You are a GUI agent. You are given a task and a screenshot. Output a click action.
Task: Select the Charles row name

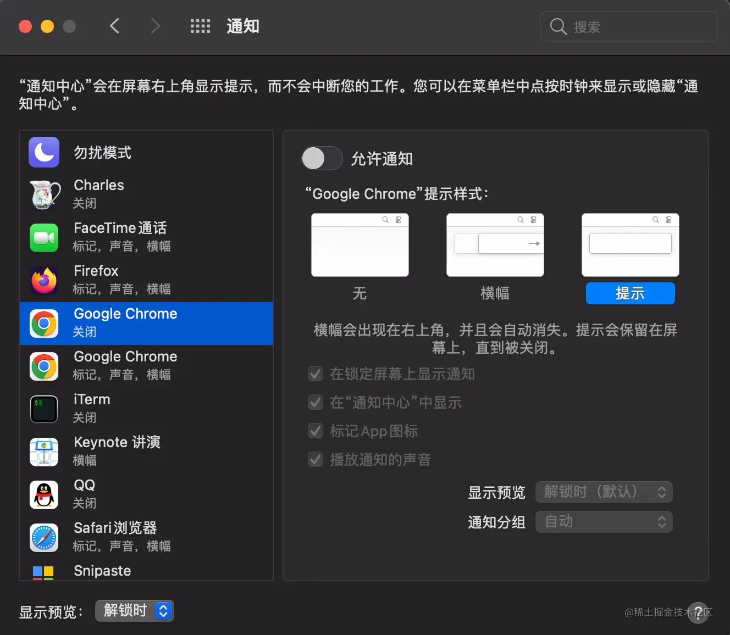tap(99, 185)
